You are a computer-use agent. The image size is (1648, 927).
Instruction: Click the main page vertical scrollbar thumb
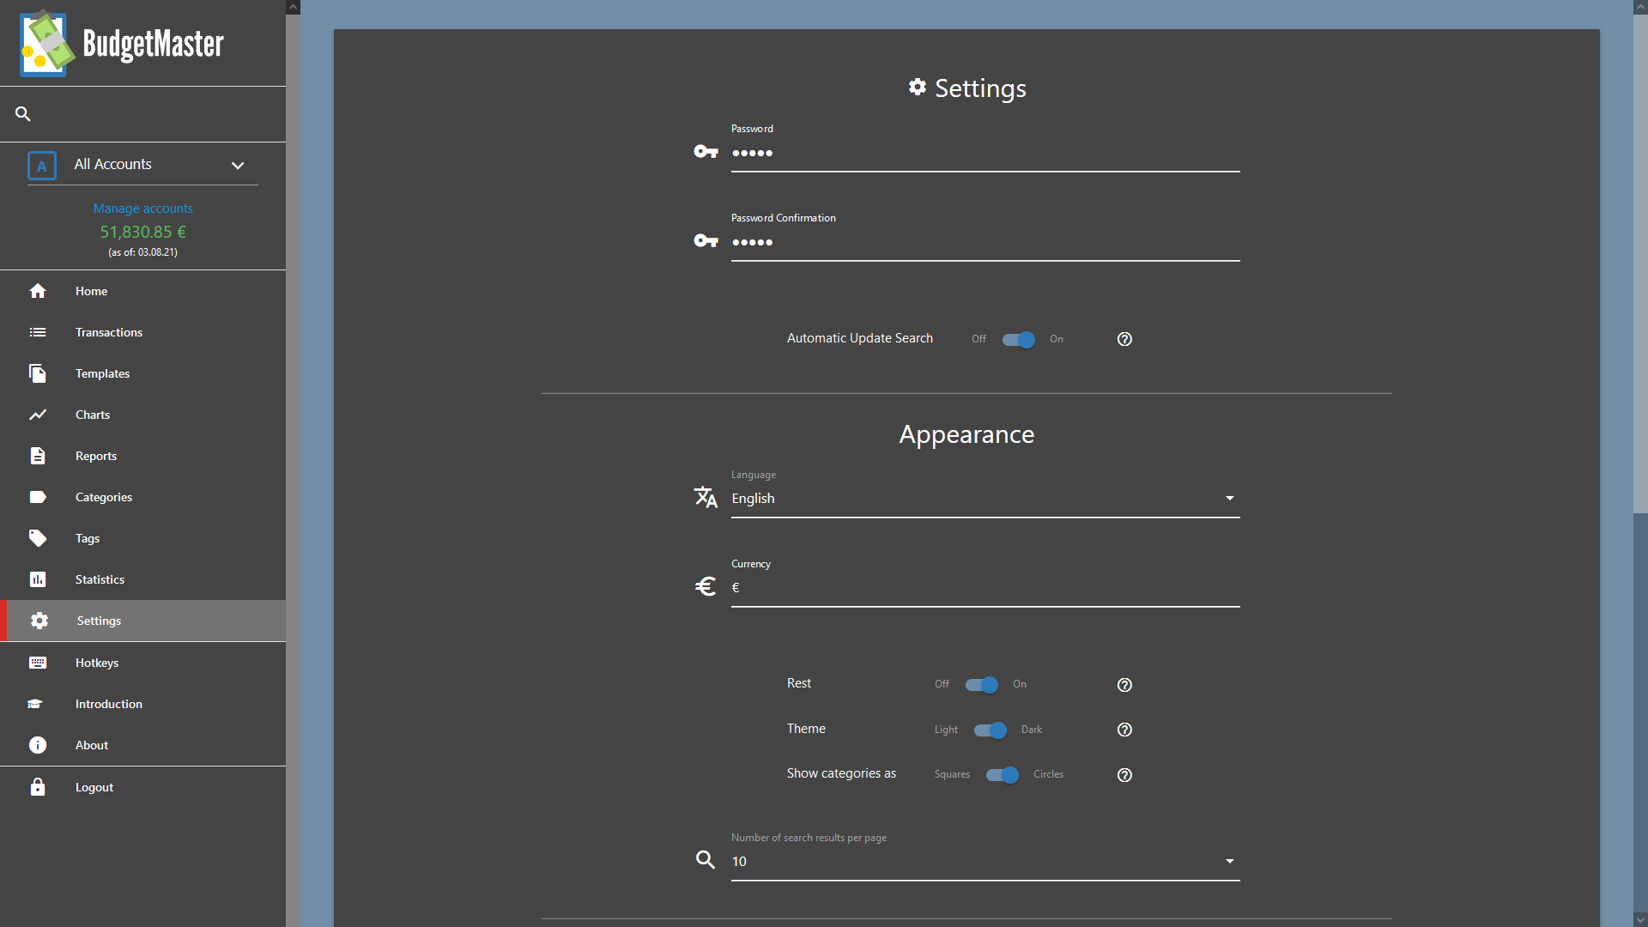(x=1640, y=264)
